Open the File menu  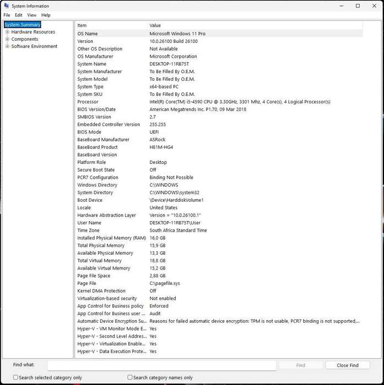[x=7, y=15]
